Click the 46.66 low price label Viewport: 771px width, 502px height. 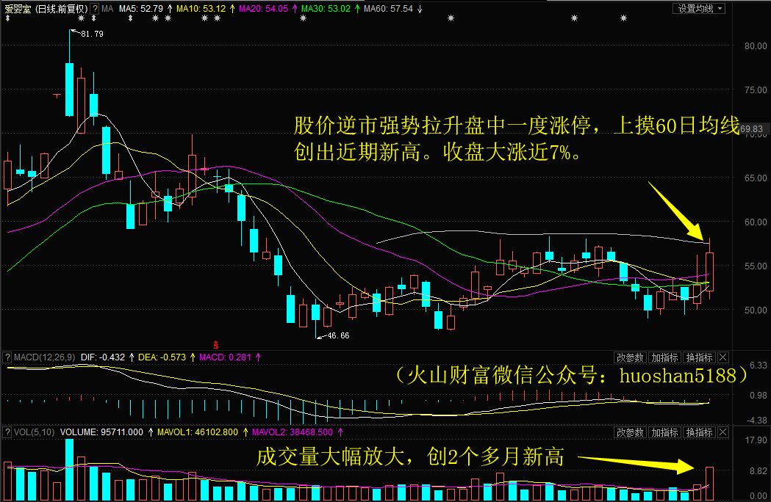(337, 335)
